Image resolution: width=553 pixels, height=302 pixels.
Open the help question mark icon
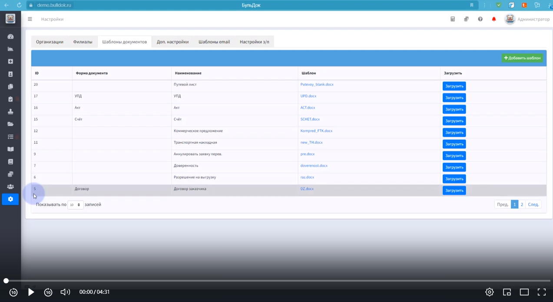tap(480, 19)
